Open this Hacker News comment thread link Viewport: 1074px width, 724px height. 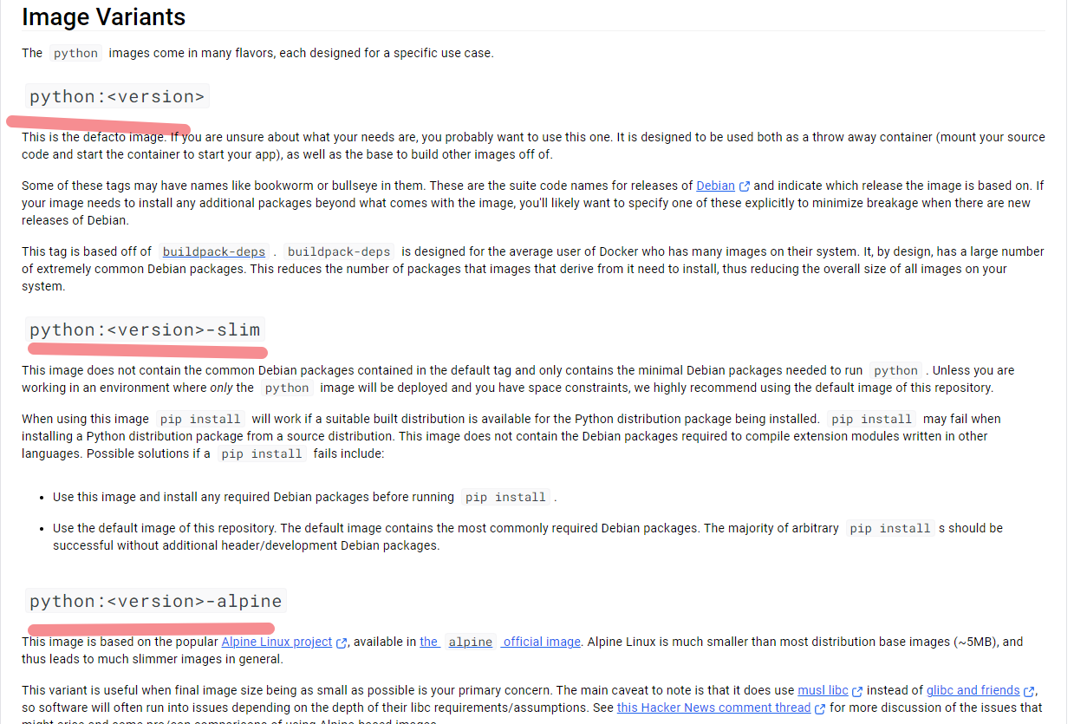click(x=713, y=708)
